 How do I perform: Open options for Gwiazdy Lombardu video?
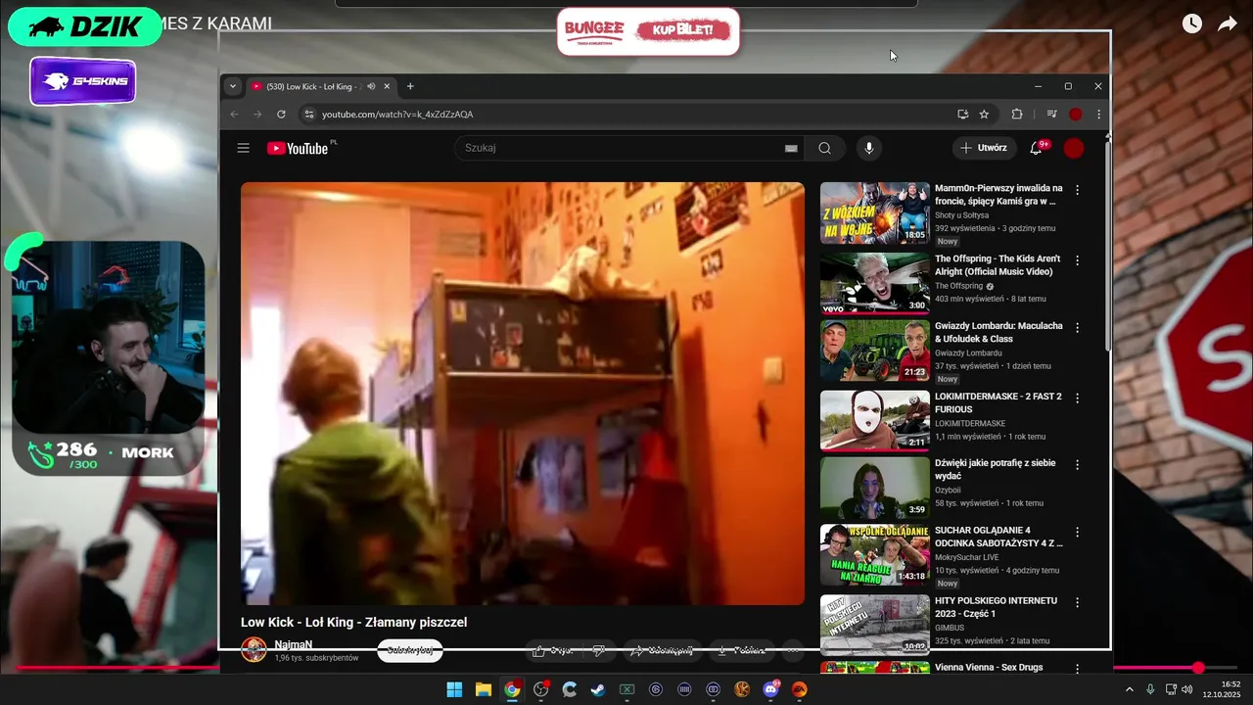[1078, 328]
